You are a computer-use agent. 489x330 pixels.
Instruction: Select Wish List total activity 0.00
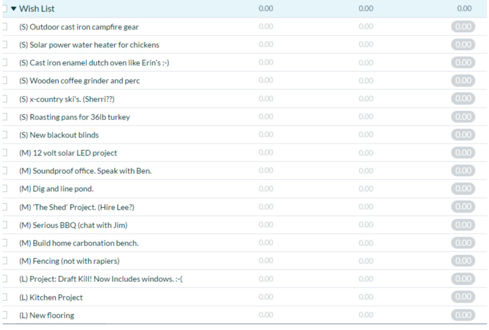[x=366, y=9]
